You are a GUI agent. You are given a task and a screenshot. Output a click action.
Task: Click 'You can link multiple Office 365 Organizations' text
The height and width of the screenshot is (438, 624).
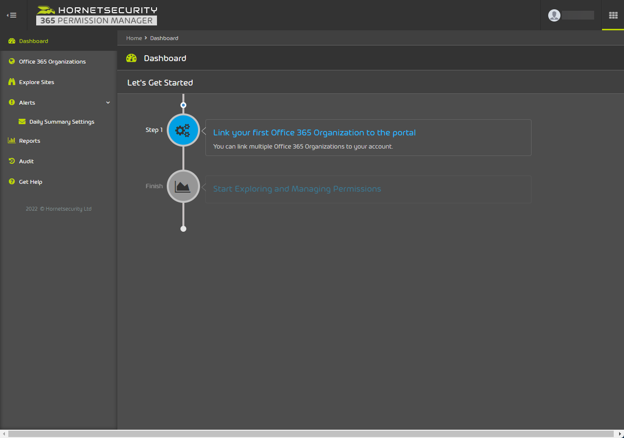tap(303, 146)
